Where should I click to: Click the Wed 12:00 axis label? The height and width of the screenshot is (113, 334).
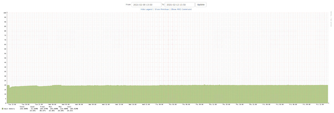(x=106, y=105)
